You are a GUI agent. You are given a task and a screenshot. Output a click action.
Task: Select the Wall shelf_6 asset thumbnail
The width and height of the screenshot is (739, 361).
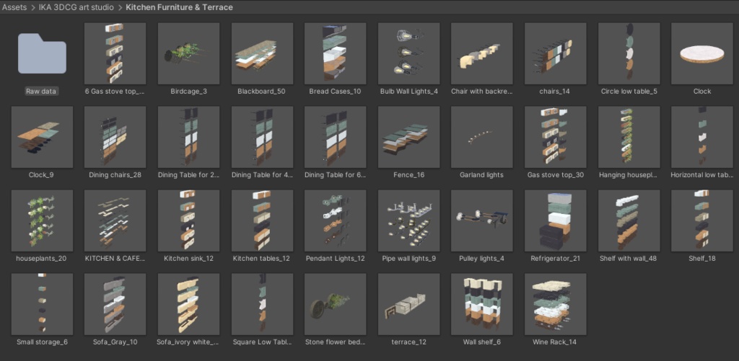coord(481,304)
